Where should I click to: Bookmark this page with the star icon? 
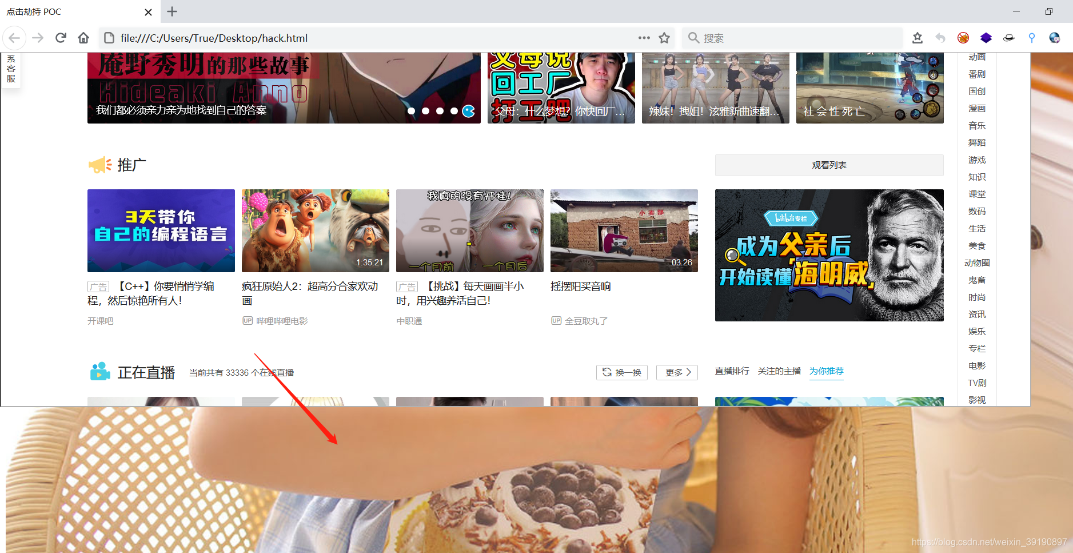coord(664,38)
